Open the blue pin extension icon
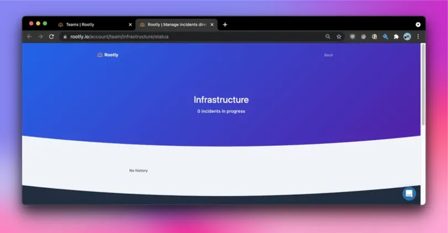The height and width of the screenshot is (233, 448). (386, 36)
